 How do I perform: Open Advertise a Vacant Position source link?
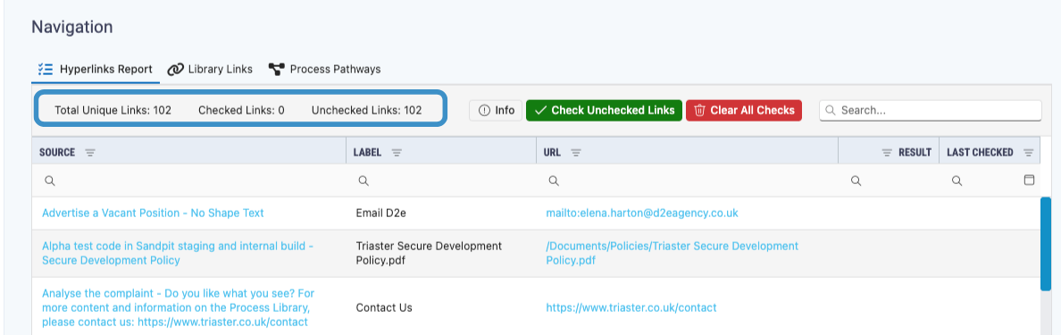[x=153, y=214]
